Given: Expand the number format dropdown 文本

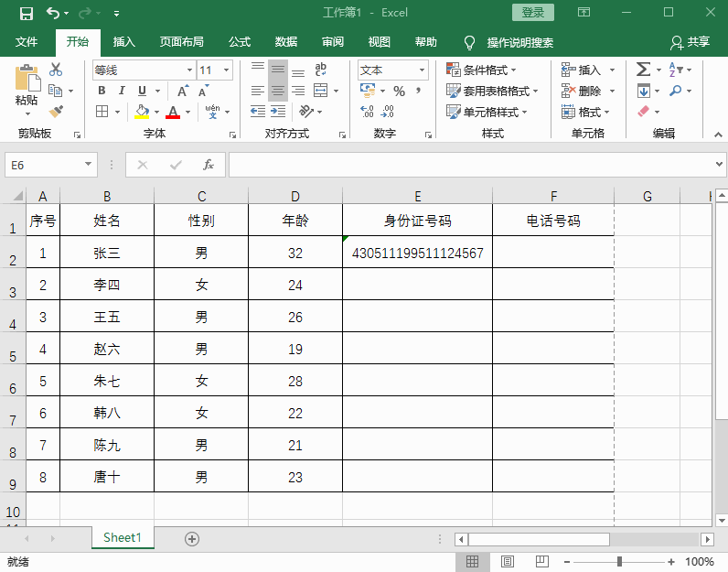Looking at the screenshot, I should (423, 70).
